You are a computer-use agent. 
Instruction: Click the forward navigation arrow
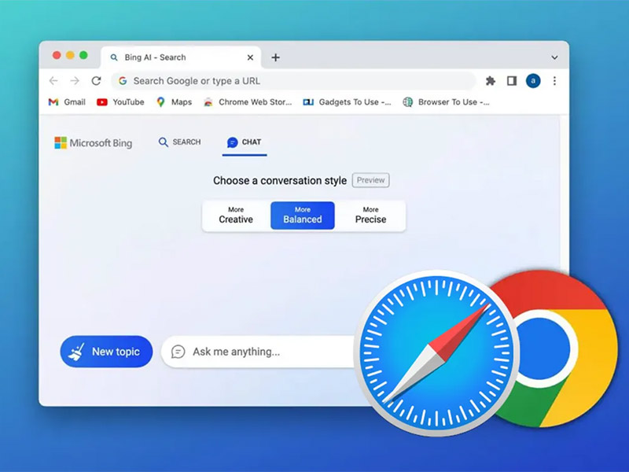pyautogui.click(x=75, y=81)
